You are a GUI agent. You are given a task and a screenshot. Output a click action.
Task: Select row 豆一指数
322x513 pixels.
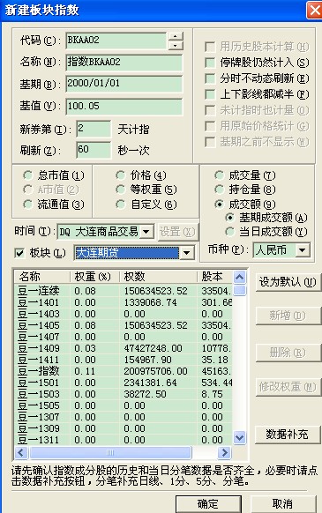[124, 371]
